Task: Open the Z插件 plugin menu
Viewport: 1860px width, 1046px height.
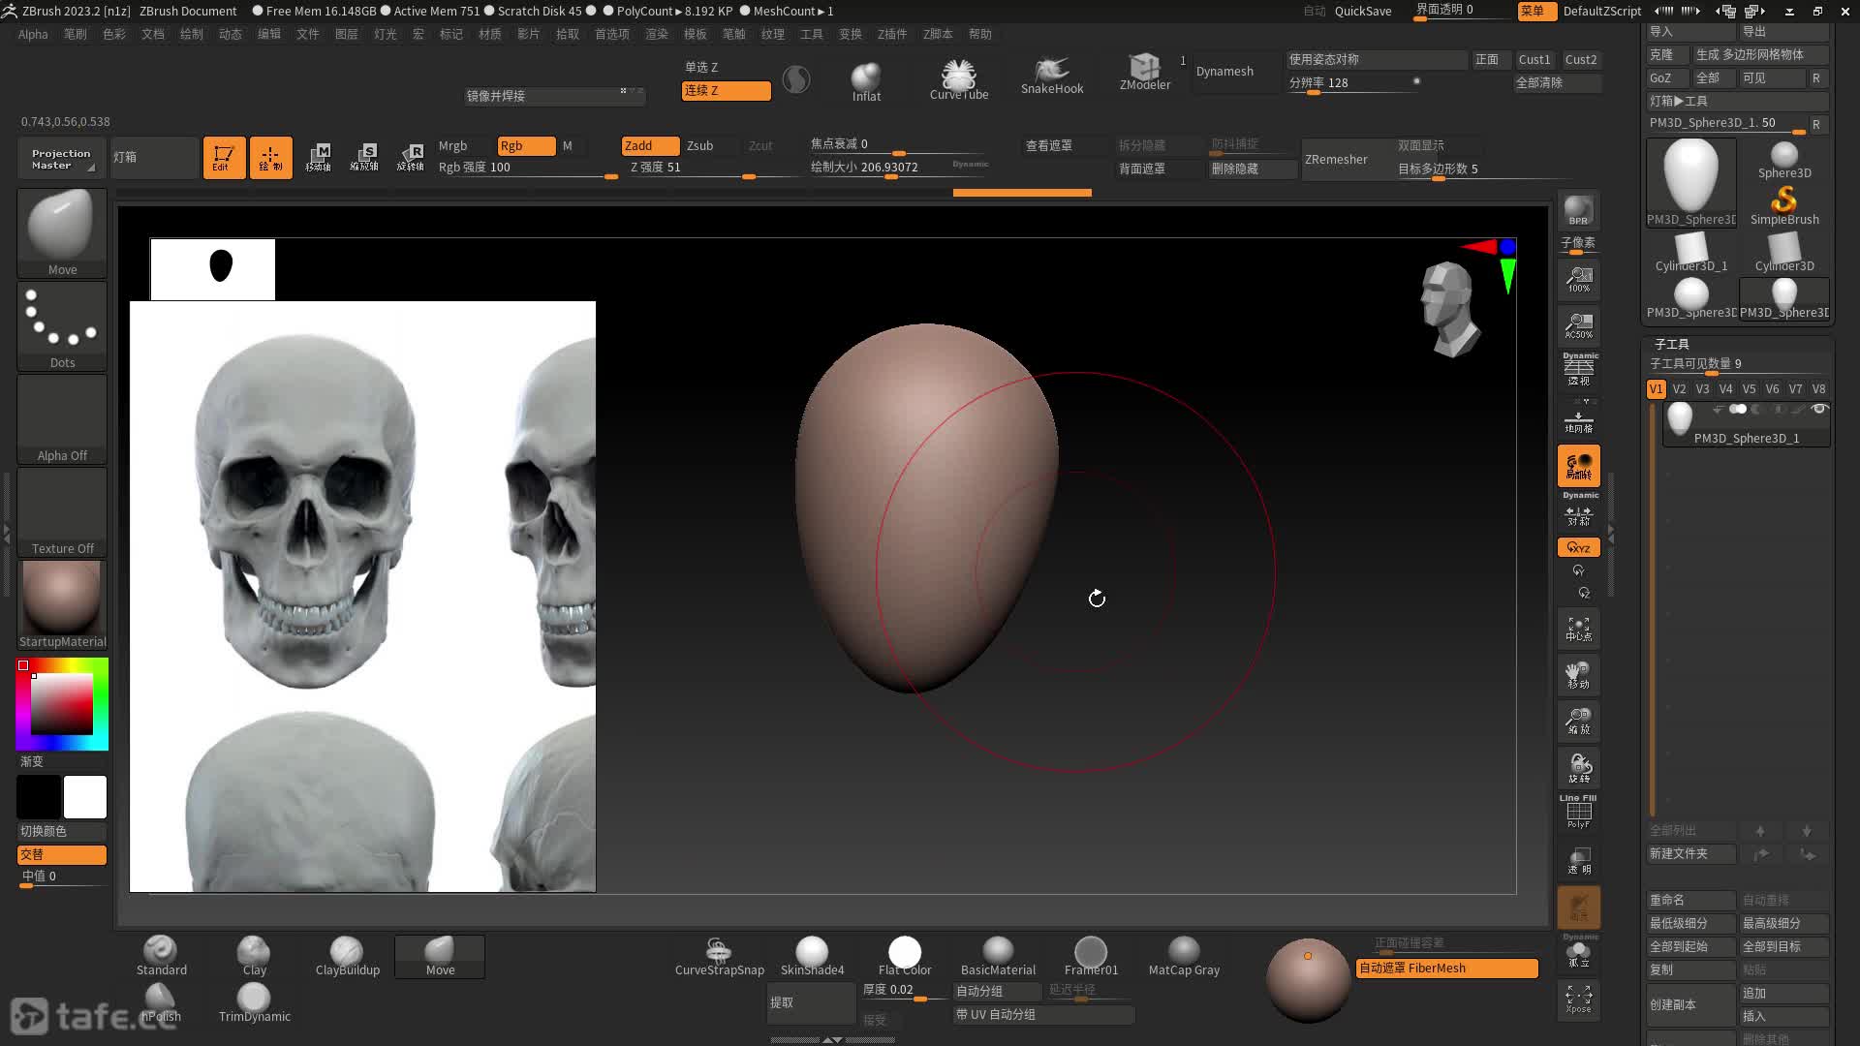Action: pos(892,34)
